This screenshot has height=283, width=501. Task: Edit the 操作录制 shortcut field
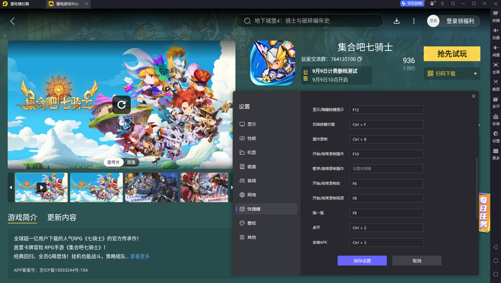(x=386, y=139)
